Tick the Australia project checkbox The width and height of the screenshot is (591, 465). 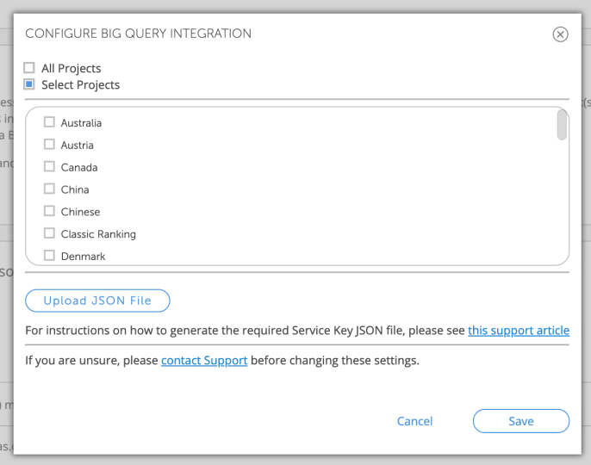pos(49,122)
